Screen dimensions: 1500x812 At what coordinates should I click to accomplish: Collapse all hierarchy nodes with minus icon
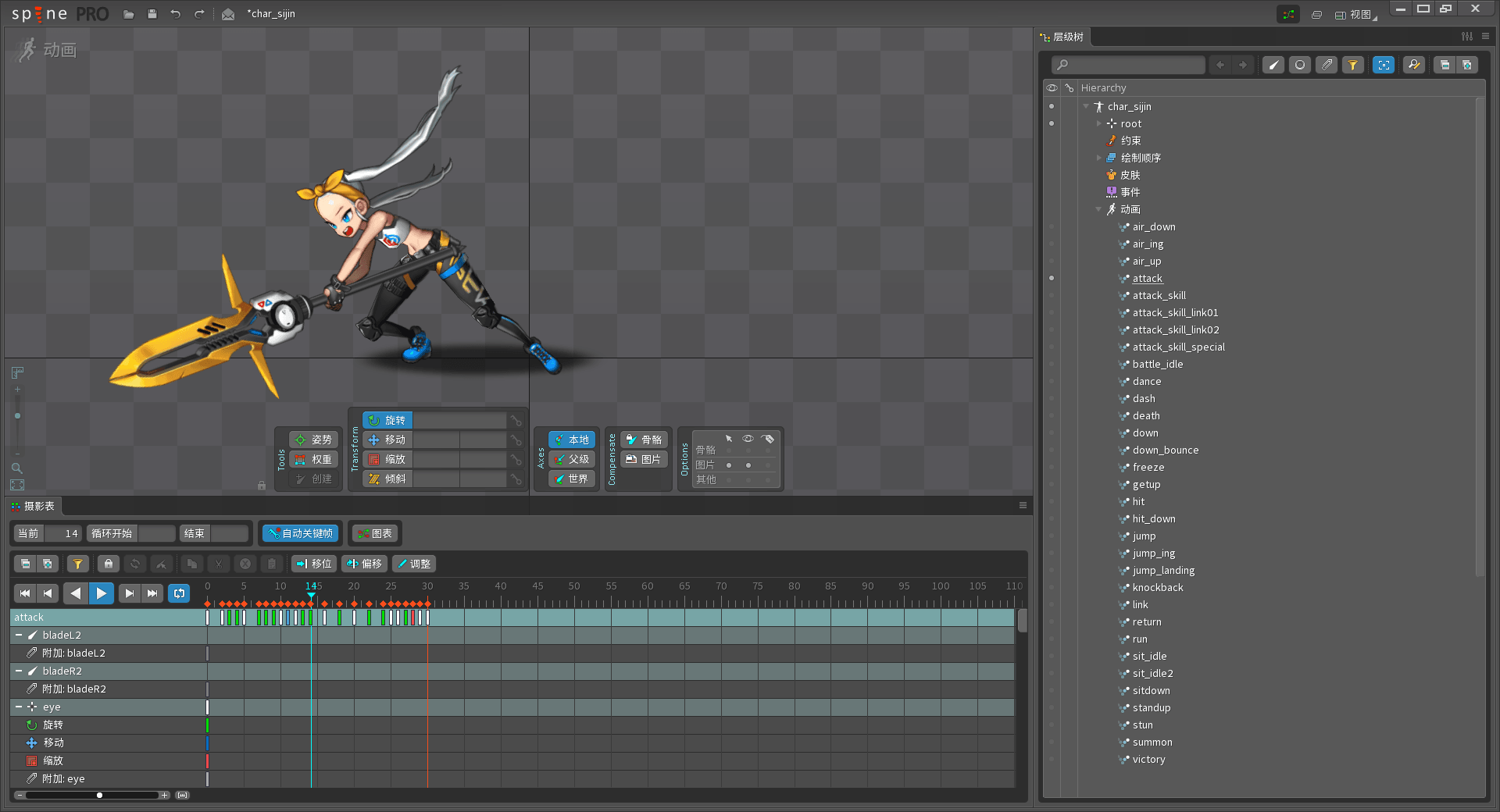click(x=1445, y=65)
